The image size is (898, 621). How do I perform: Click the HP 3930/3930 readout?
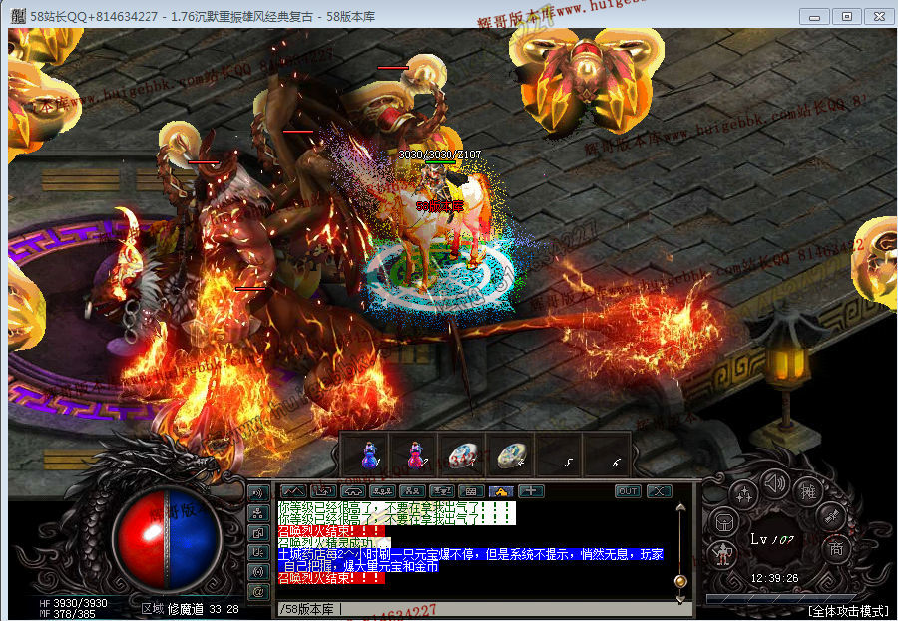(73, 603)
